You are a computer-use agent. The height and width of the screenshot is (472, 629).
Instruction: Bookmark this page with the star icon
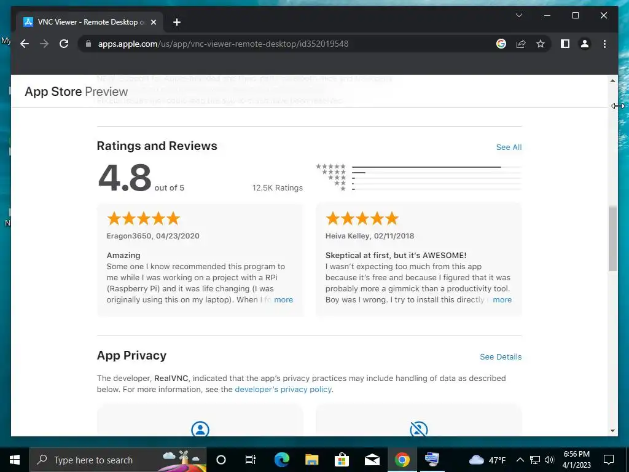click(x=541, y=44)
